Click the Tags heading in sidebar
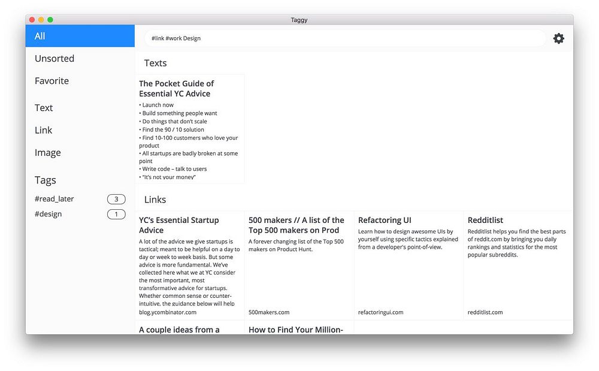599x371 pixels. tap(46, 180)
